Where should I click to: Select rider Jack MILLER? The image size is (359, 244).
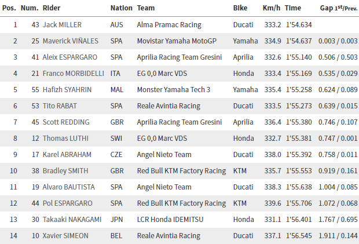(x=62, y=25)
